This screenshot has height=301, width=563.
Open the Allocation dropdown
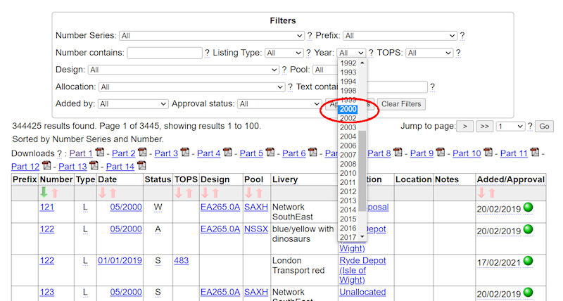pyautogui.click(x=191, y=87)
